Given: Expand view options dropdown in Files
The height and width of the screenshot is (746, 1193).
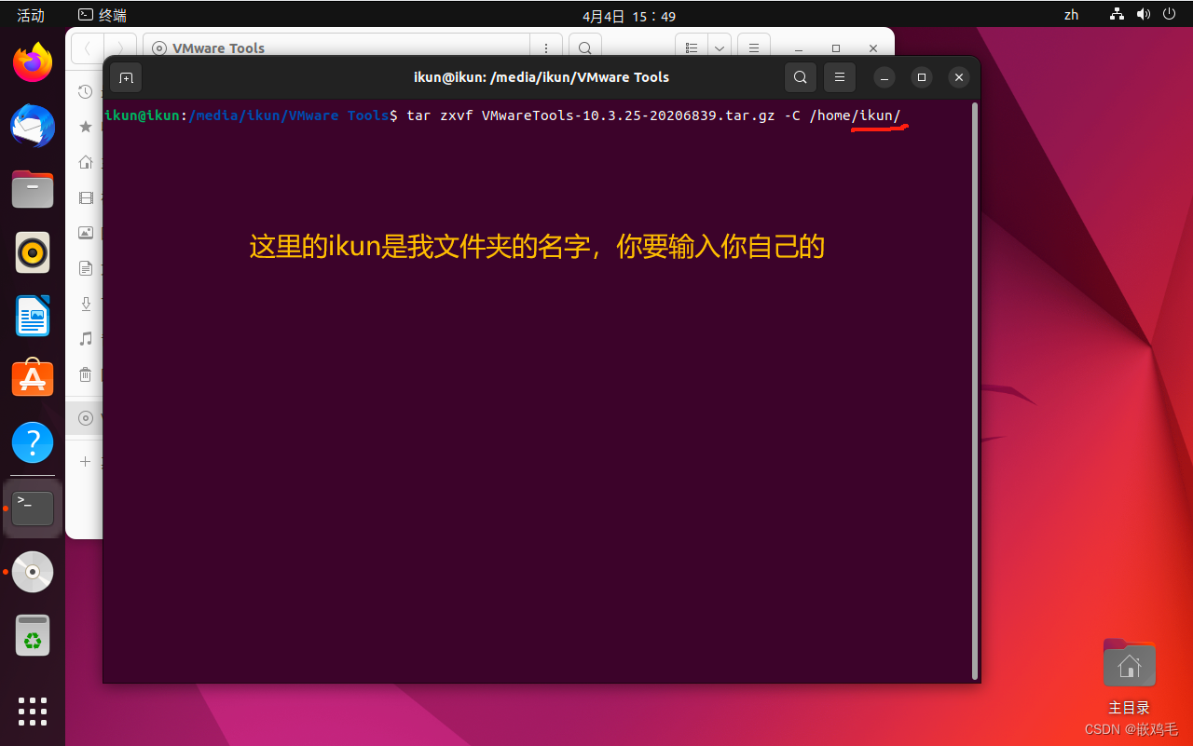Looking at the screenshot, I should coord(719,47).
